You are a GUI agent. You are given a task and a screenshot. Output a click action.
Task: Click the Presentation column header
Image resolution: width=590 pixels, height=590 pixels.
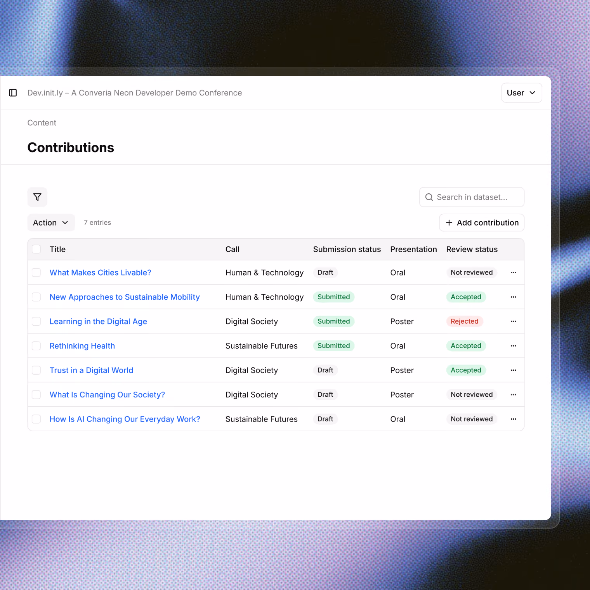tap(414, 249)
